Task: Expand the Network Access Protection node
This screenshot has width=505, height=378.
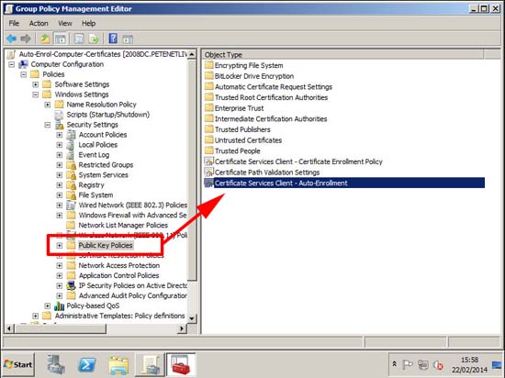Action: click(60, 266)
